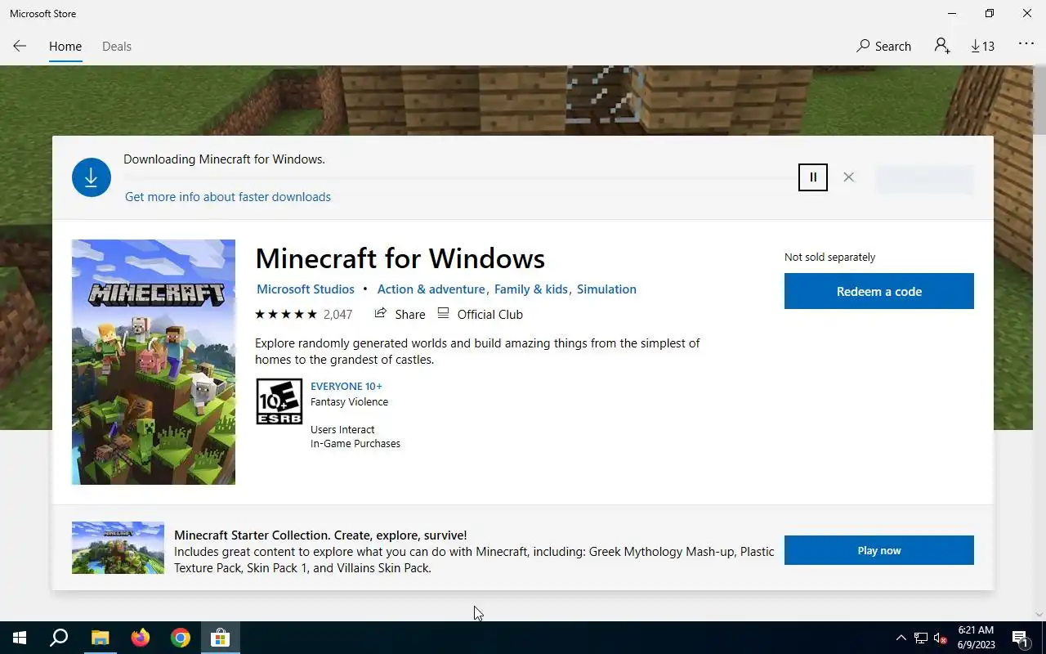Open Family & kids category
The image size is (1046, 654).
pyautogui.click(x=531, y=289)
